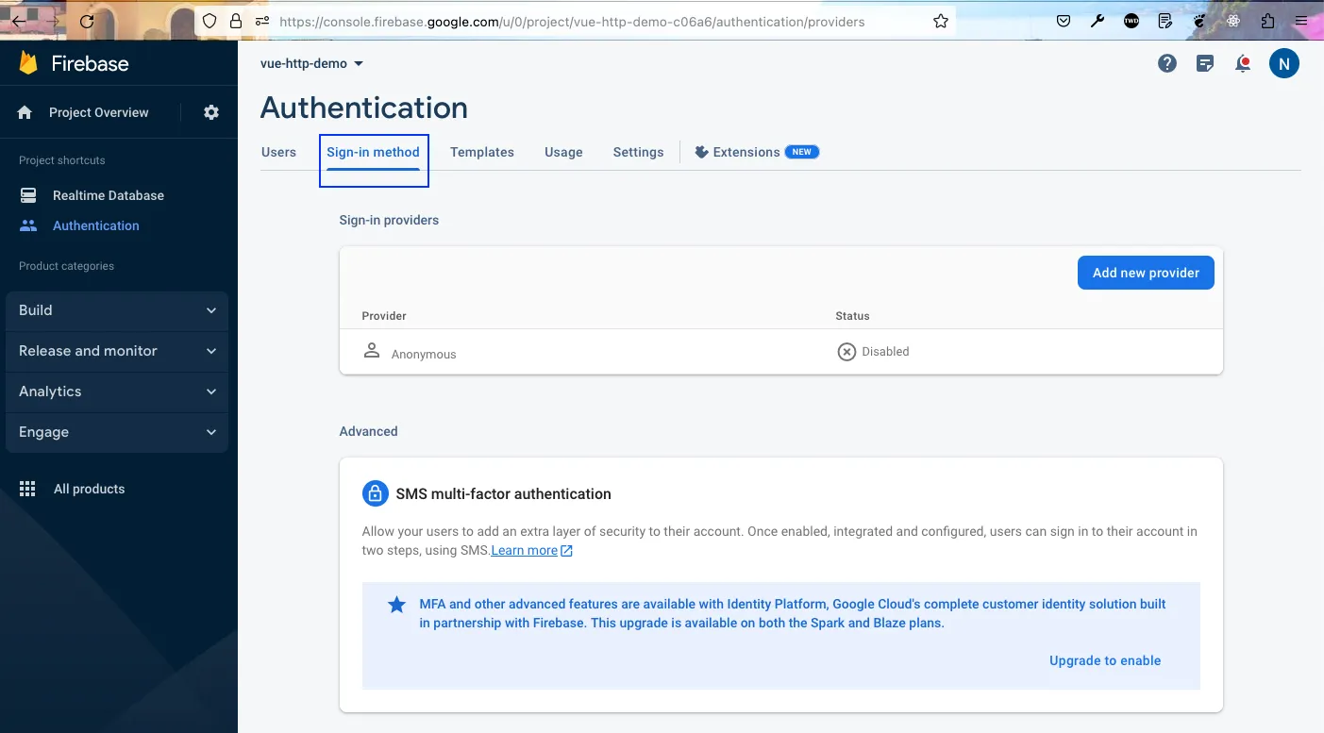The width and height of the screenshot is (1324, 733).
Task: Open the help question mark icon
Action: tap(1167, 63)
